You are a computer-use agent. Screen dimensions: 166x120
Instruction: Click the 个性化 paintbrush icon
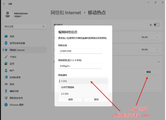pos(6,57)
